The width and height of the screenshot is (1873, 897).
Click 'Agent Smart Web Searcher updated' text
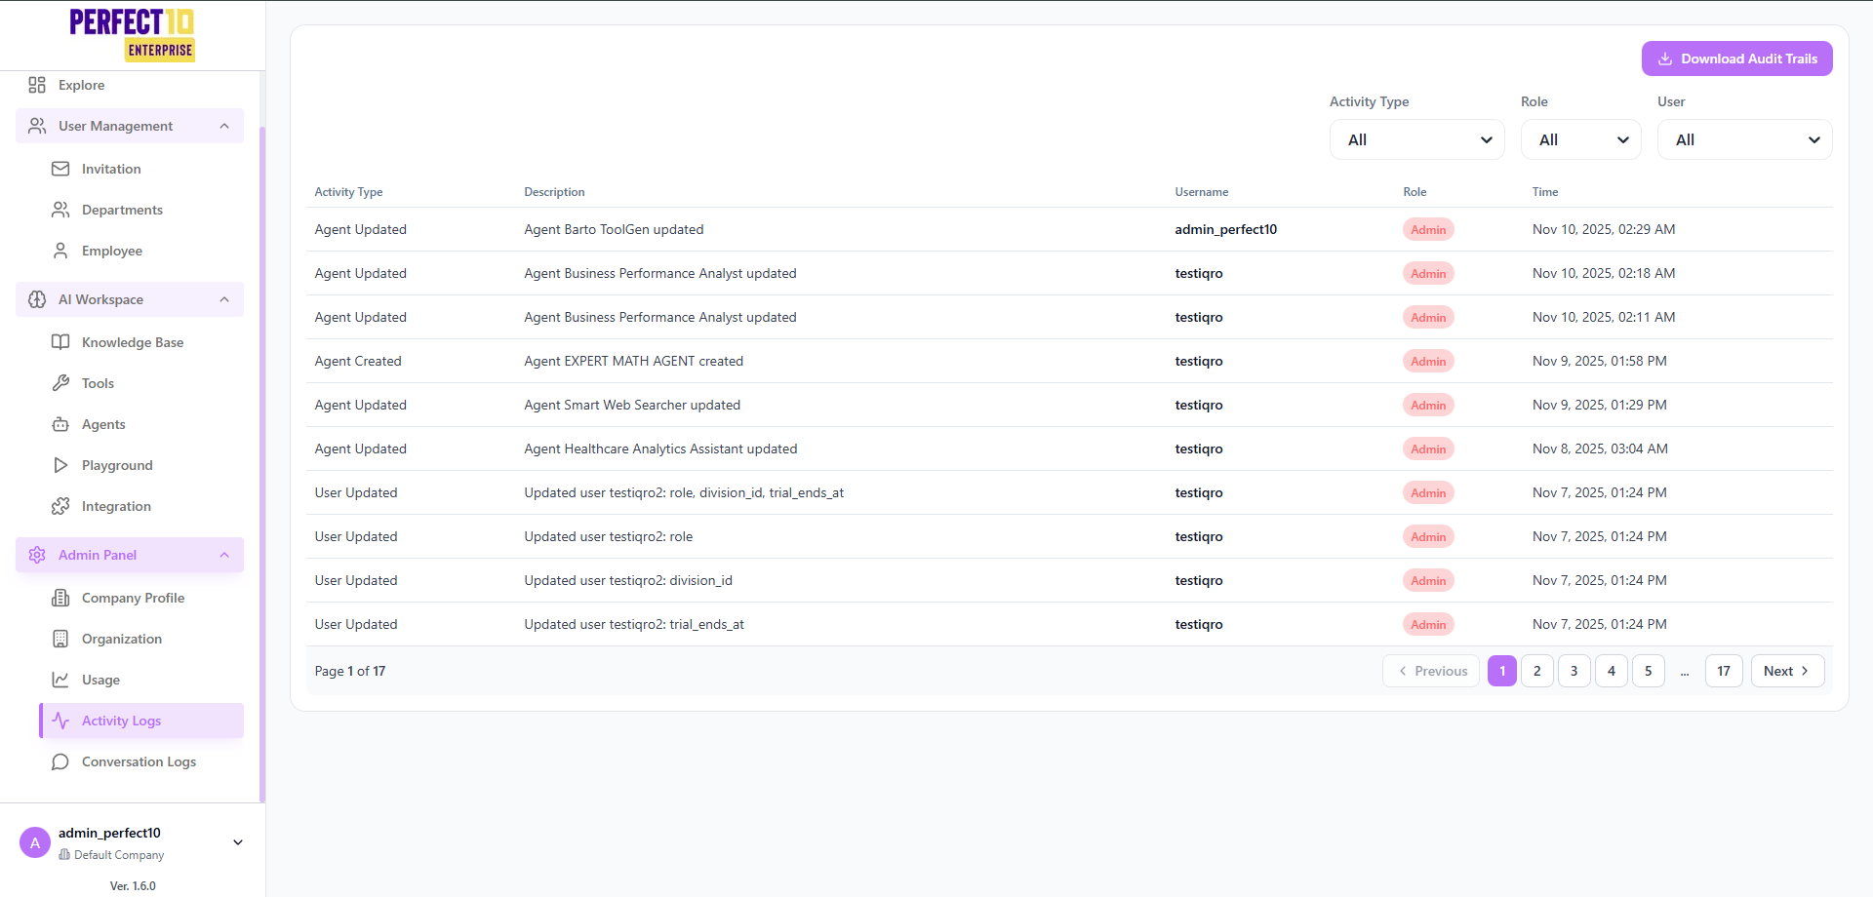[x=632, y=405]
